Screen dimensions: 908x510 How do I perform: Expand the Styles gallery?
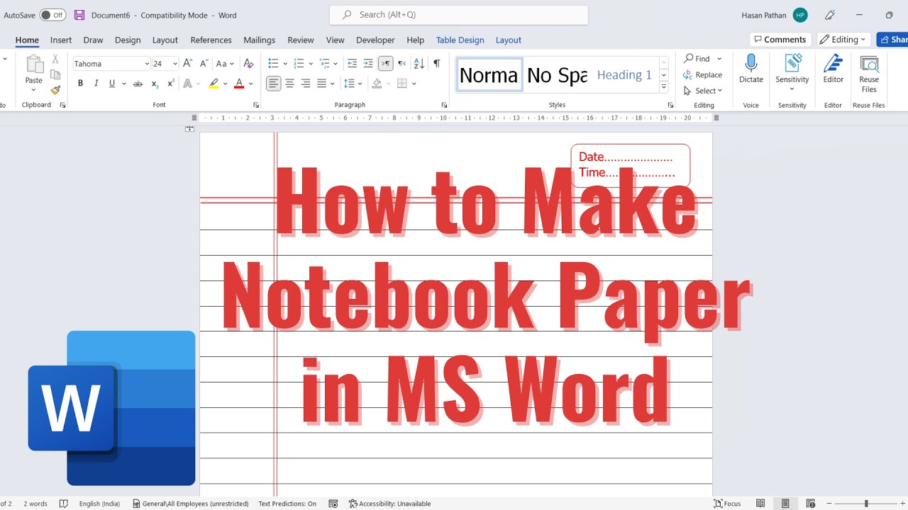point(664,87)
